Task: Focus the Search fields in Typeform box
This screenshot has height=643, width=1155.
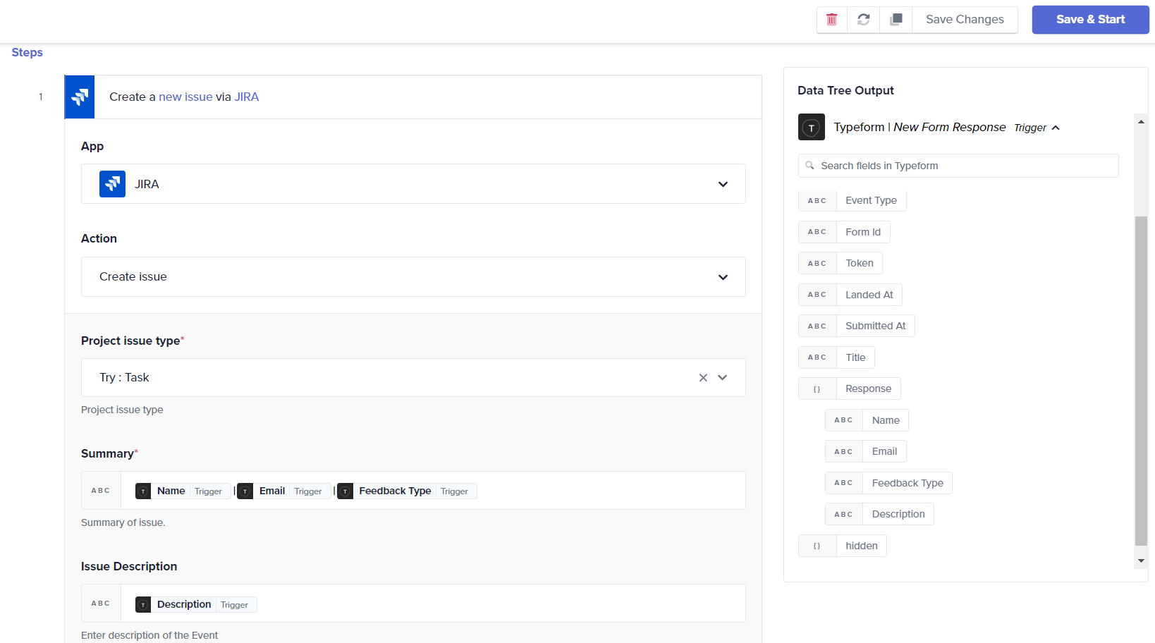Action: coord(958,166)
